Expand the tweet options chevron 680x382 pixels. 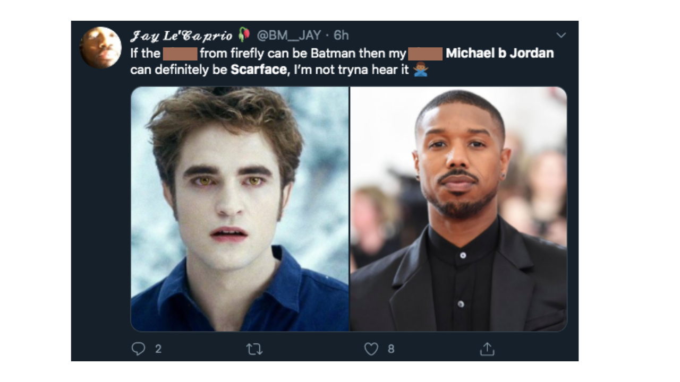pyautogui.click(x=561, y=36)
